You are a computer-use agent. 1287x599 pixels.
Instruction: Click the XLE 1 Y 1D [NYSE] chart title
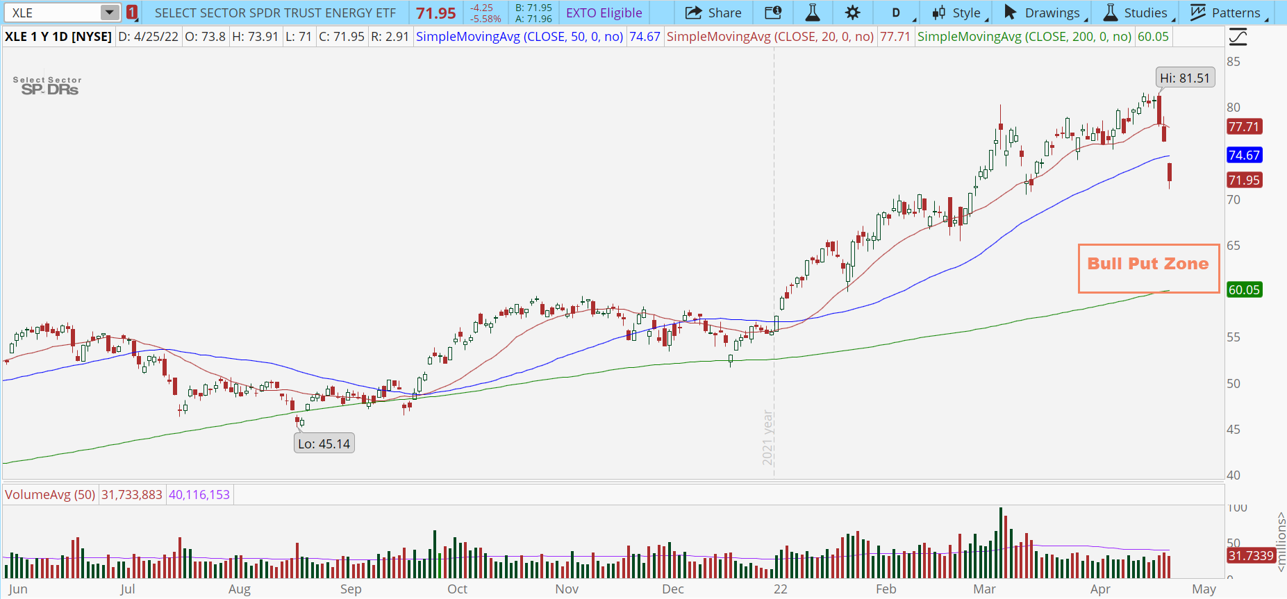[x=58, y=37]
